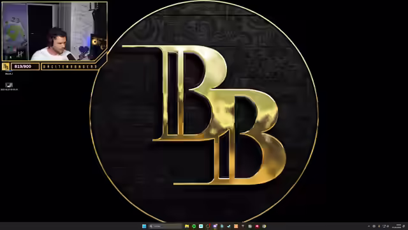Open the network status tray icon

[x=384, y=226]
